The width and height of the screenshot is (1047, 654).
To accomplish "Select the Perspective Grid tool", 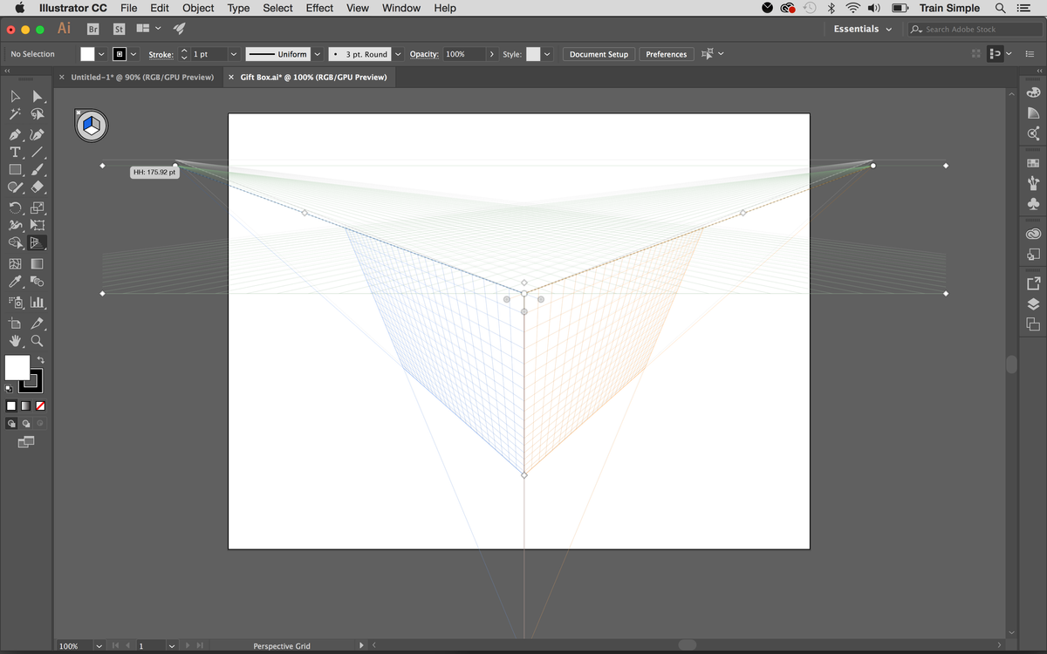I will tap(36, 242).
